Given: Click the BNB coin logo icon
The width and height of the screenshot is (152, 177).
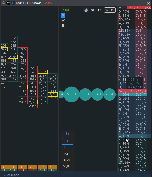Looking at the screenshot, I should [8, 3].
